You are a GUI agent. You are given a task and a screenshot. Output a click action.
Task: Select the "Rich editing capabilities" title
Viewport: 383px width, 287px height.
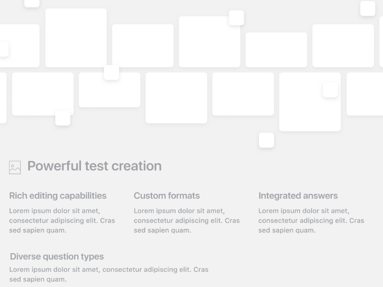pos(58,196)
